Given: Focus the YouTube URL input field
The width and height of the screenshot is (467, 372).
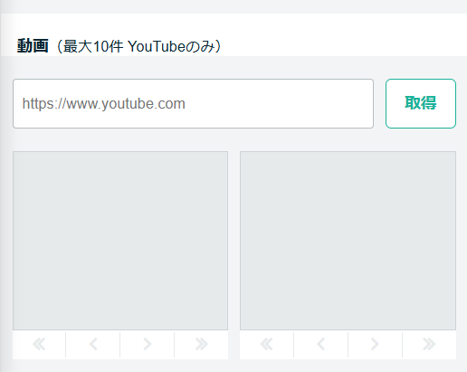Looking at the screenshot, I should pyautogui.click(x=193, y=103).
